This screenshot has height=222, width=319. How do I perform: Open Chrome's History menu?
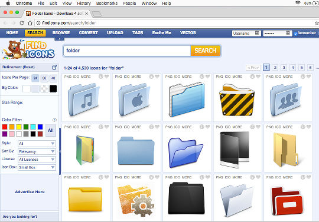coord(84,4)
